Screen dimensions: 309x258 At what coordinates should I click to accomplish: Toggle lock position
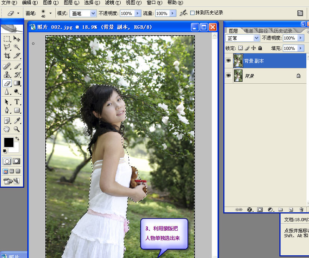tap(254, 48)
